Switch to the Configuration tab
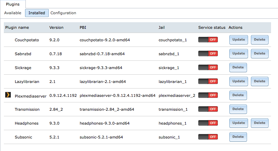278x151 pixels. pos(63,13)
